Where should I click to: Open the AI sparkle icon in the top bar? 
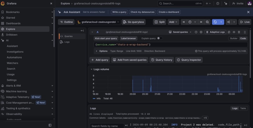click(x=226, y=3)
